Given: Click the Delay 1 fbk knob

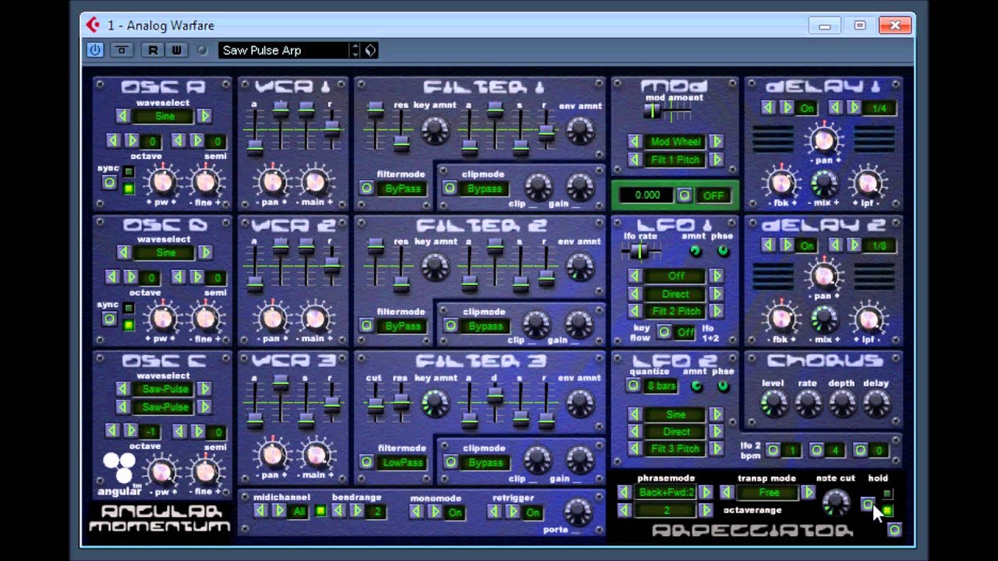Looking at the screenshot, I should click(780, 184).
